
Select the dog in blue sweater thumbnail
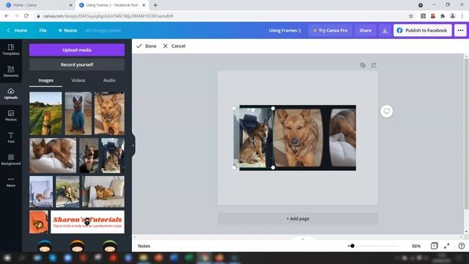pos(78,113)
